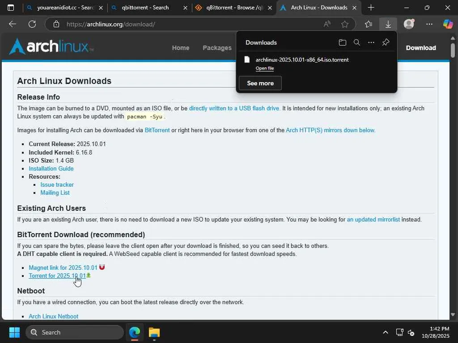This screenshot has height=343, width=458.
Task: Open Edge Settings and more menu
Action: point(429,24)
